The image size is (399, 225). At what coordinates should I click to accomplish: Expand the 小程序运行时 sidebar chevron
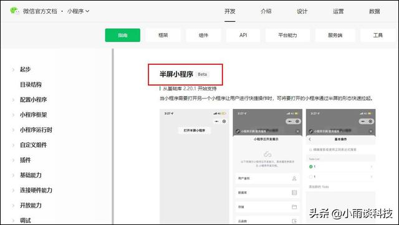tap(13, 130)
